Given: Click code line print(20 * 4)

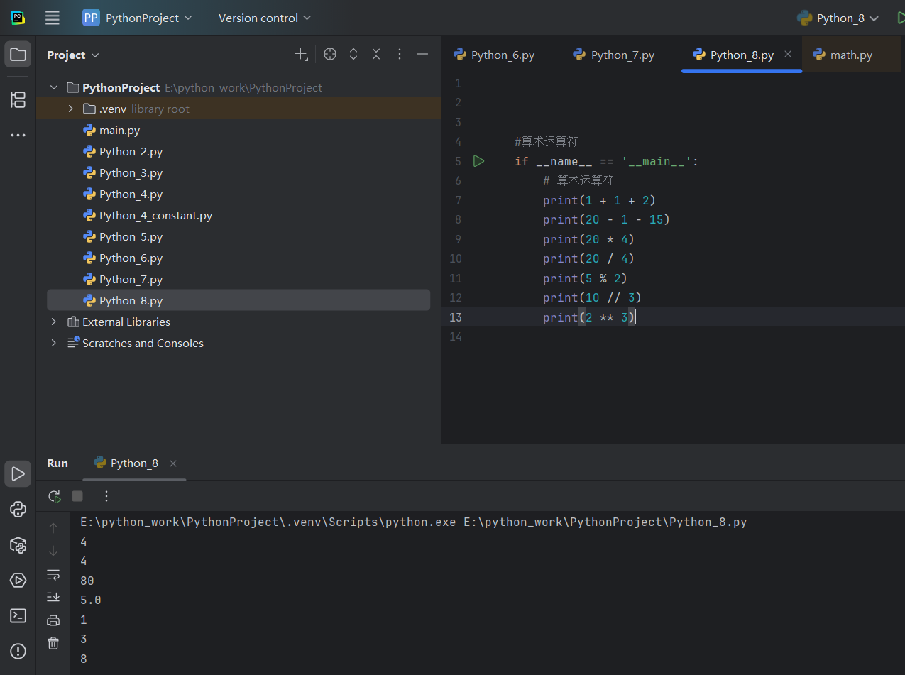Looking at the screenshot, I should pyautogui.click(x=588, y=239).
